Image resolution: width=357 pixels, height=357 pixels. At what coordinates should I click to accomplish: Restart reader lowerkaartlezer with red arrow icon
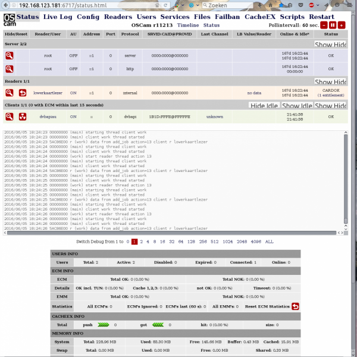click(x=23, y=92)
